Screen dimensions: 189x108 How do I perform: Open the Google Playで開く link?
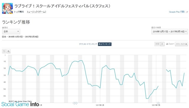tap(177, 12)
